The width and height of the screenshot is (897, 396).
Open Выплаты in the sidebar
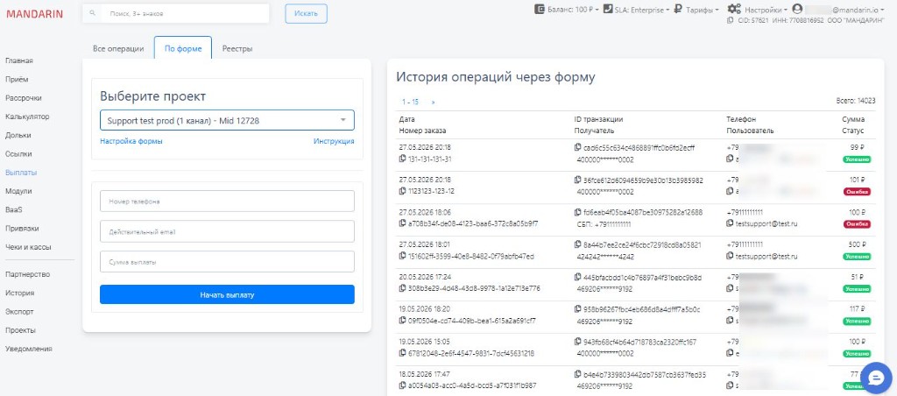pyautogui.click(x=21, y=173)
